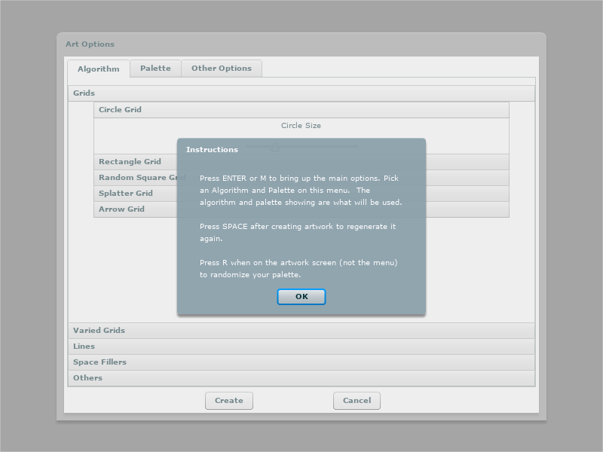Collapse the Grids section header

[301, 93]
